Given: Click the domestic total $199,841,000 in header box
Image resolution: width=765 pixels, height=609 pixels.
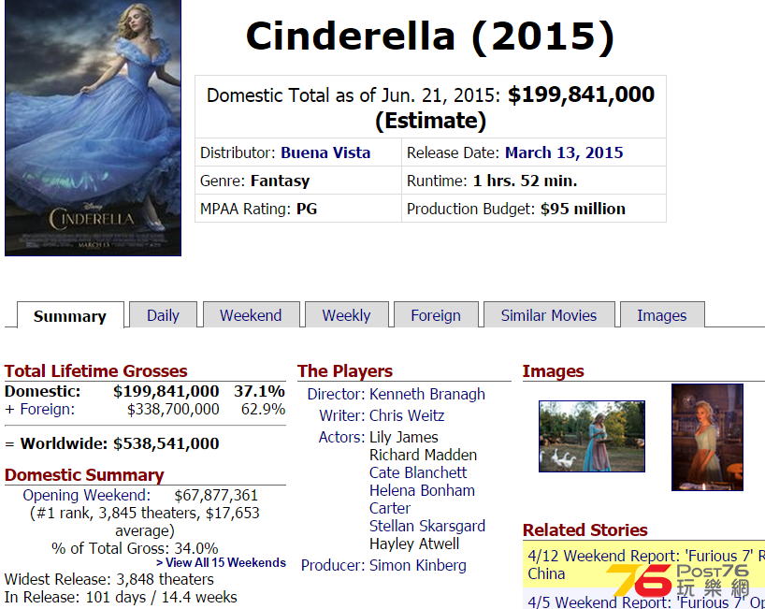Looking at the screenshot, I should pyautogui.click(x=581, y=94).
